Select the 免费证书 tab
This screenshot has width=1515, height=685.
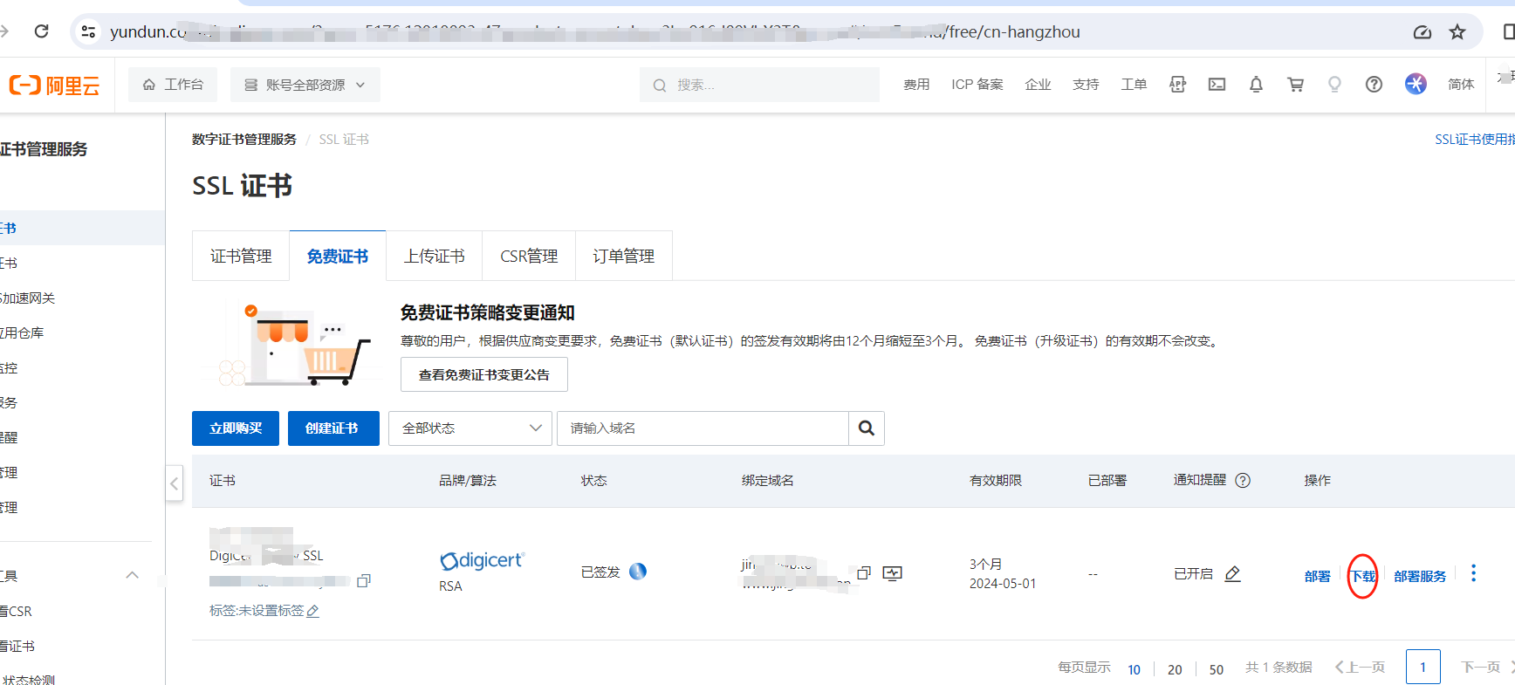pos(338,256)
